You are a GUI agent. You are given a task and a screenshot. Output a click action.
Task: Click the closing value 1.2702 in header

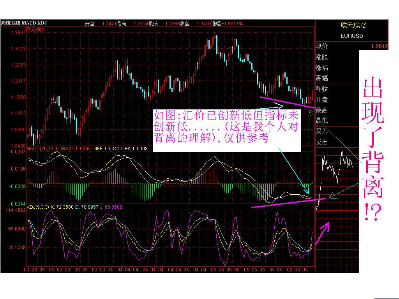click(x=204, y=24)
